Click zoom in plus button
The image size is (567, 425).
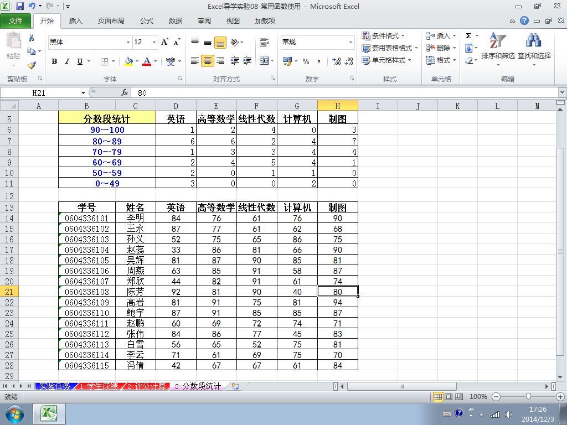pyautogui.click(x=560, y=397)
